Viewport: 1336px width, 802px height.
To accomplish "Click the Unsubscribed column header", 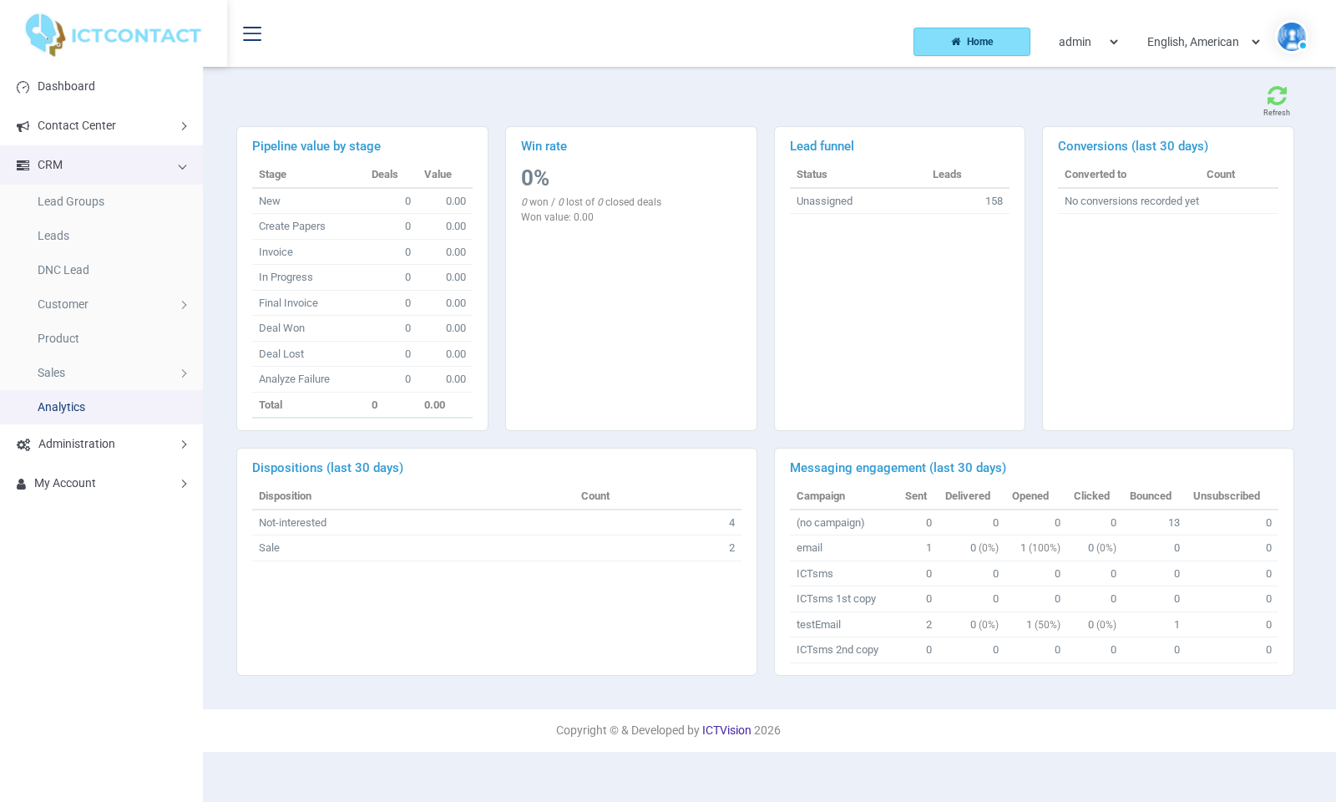I will [1227, 496].
